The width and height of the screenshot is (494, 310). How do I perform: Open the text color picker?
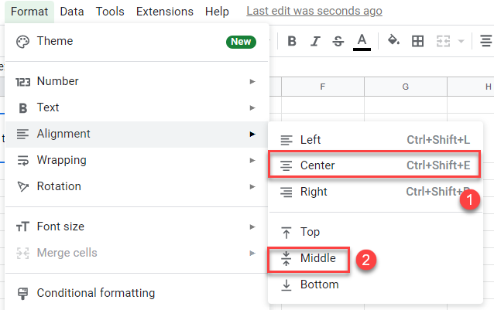(361, 41)
